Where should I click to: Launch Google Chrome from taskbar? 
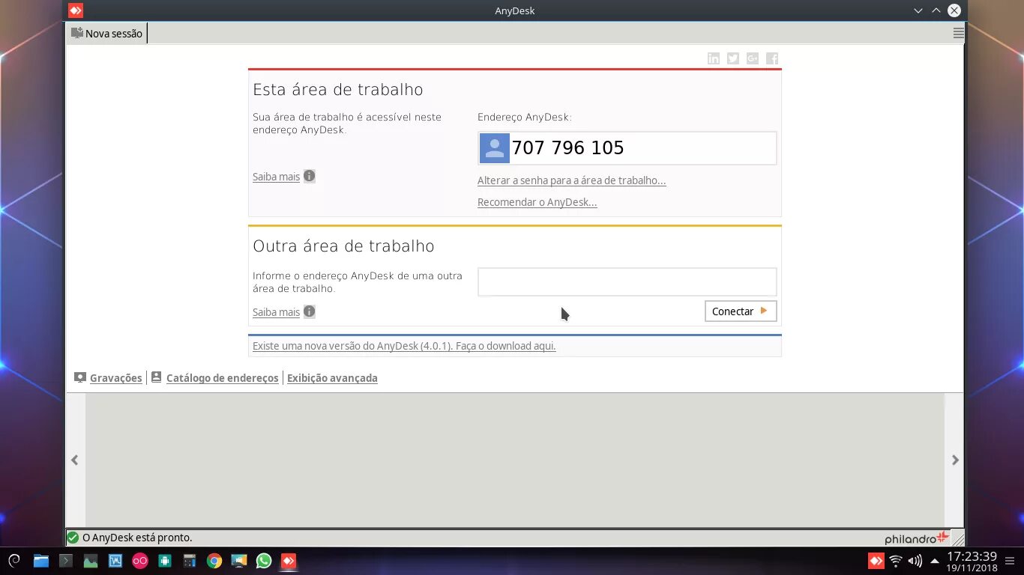click(214, 560)
